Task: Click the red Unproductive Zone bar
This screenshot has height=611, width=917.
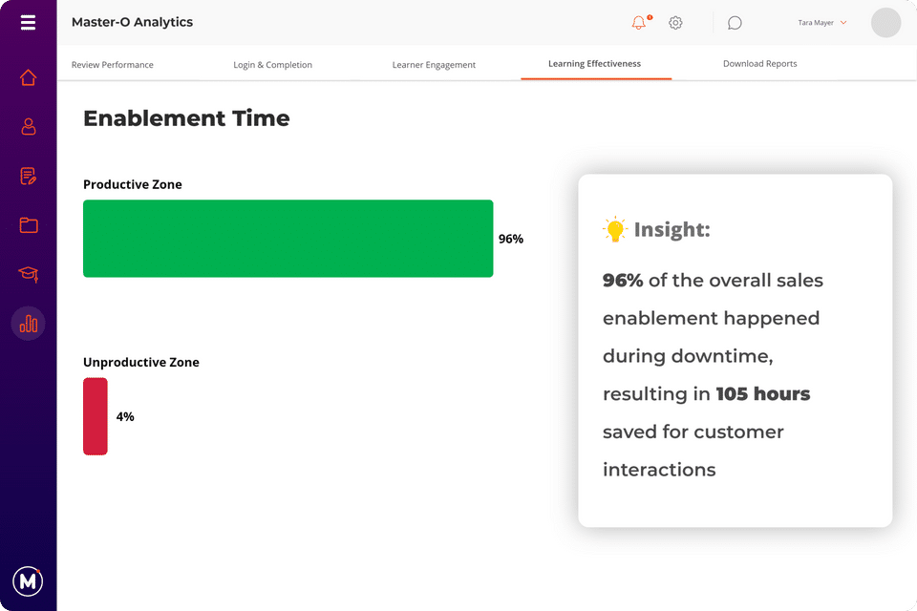Action: coord(96,416)
